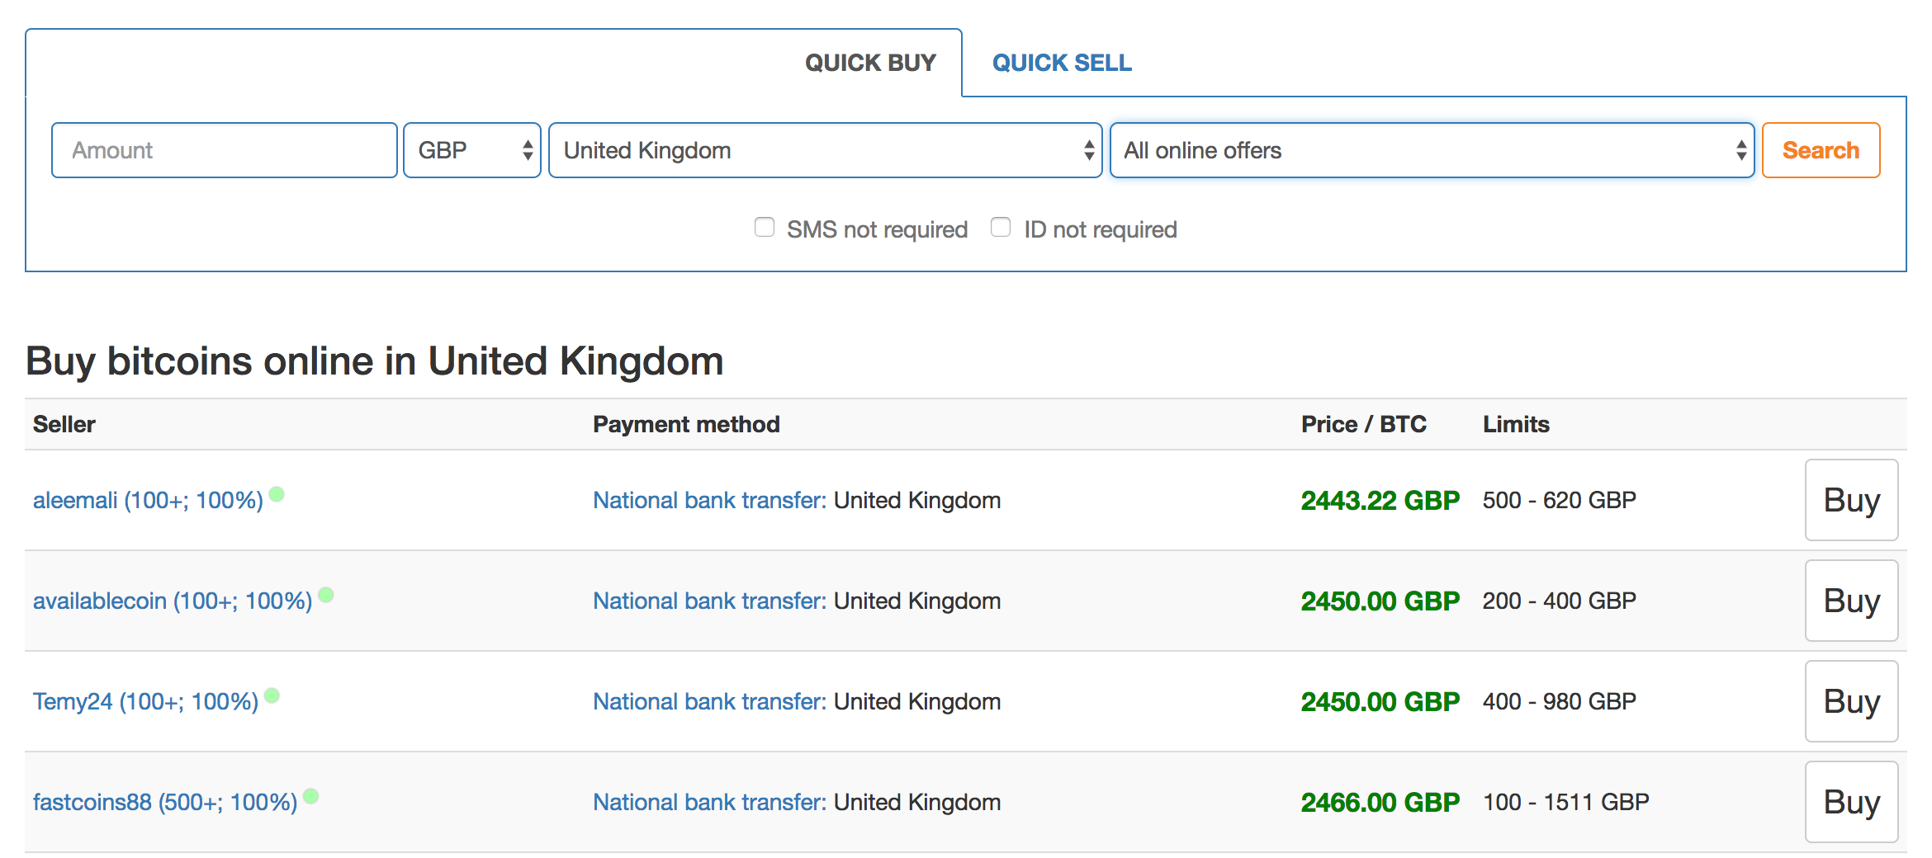Viewport: 1932px width, 858px height.
Task: Enable the SMS not required filter
Action: coord(765,227)
